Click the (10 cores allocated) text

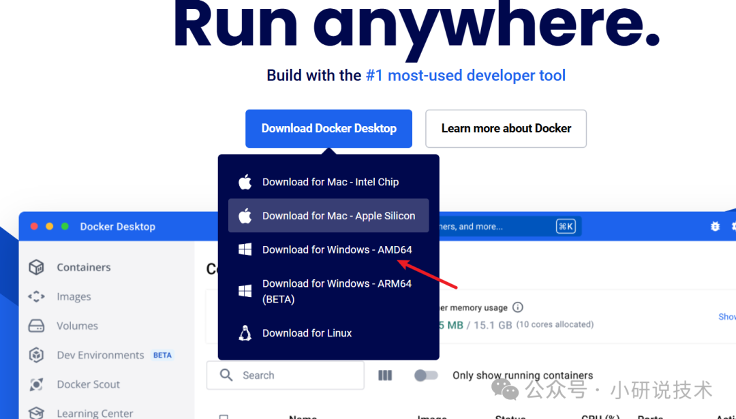(555, 325)
